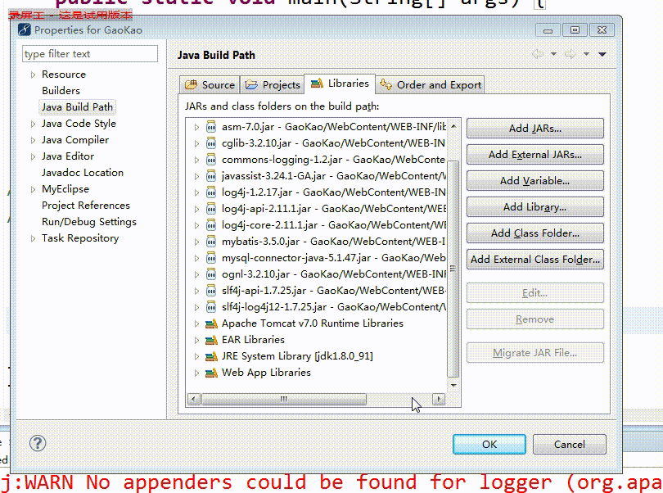Screen dimensions: 663x493
Task: Click the scroll down arrow of jar list
Action: tap(453, 385)
